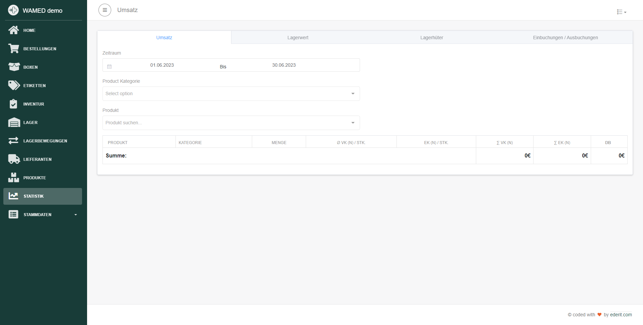643x325 pixels.
Task: Follow the ederit.com footer link
Action: (x=621, y=315)
